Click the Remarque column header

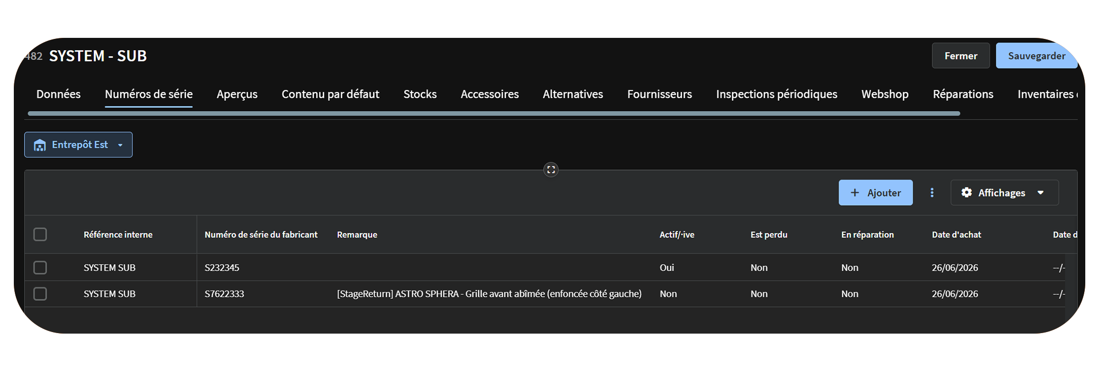[x=357, y=234]
